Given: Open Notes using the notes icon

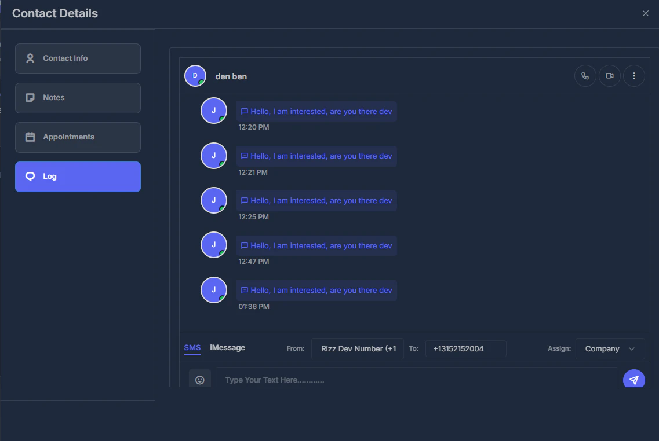Looking at the screenshot, I should coord(30,97).
